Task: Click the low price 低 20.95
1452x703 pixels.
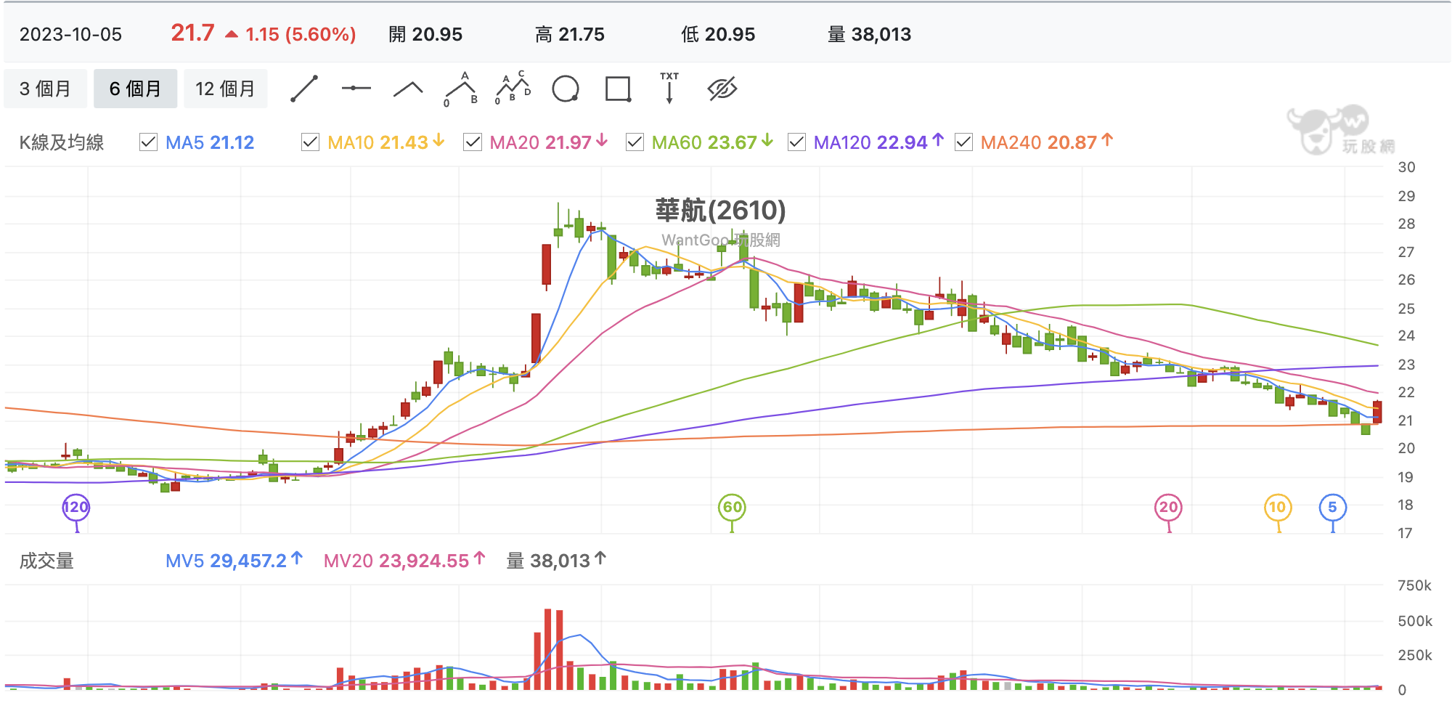Action: click(718, 34)
